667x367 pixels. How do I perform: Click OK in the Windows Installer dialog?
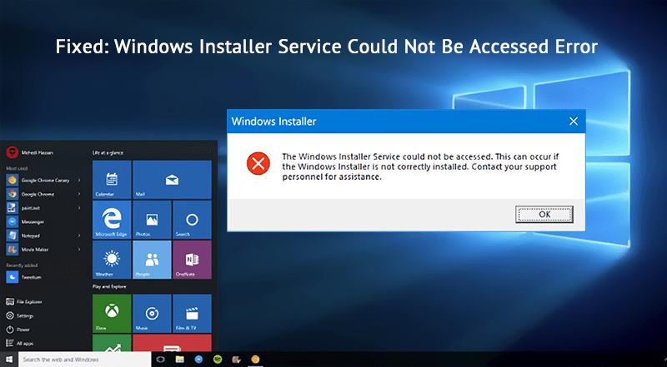[544, 214]
